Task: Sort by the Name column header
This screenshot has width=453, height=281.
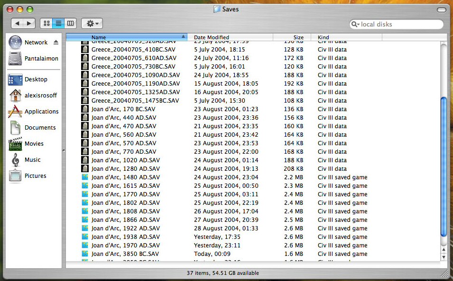Action: click(127, 37)
